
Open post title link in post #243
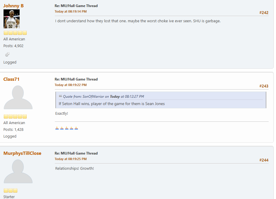[x=76, y=79]
